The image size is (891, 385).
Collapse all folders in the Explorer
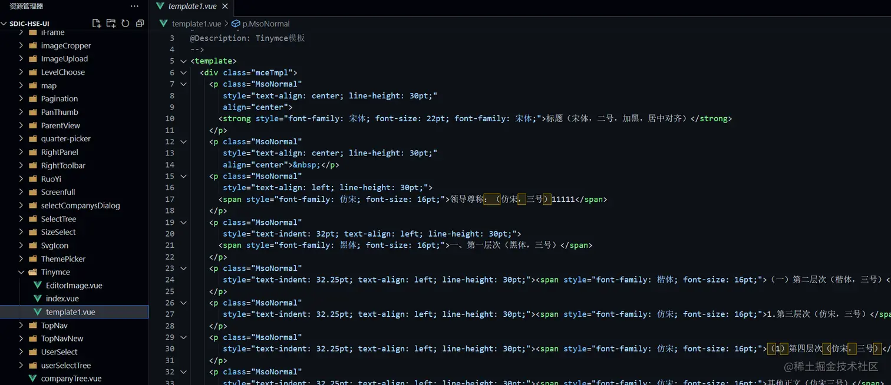click(x=139, y=23)
